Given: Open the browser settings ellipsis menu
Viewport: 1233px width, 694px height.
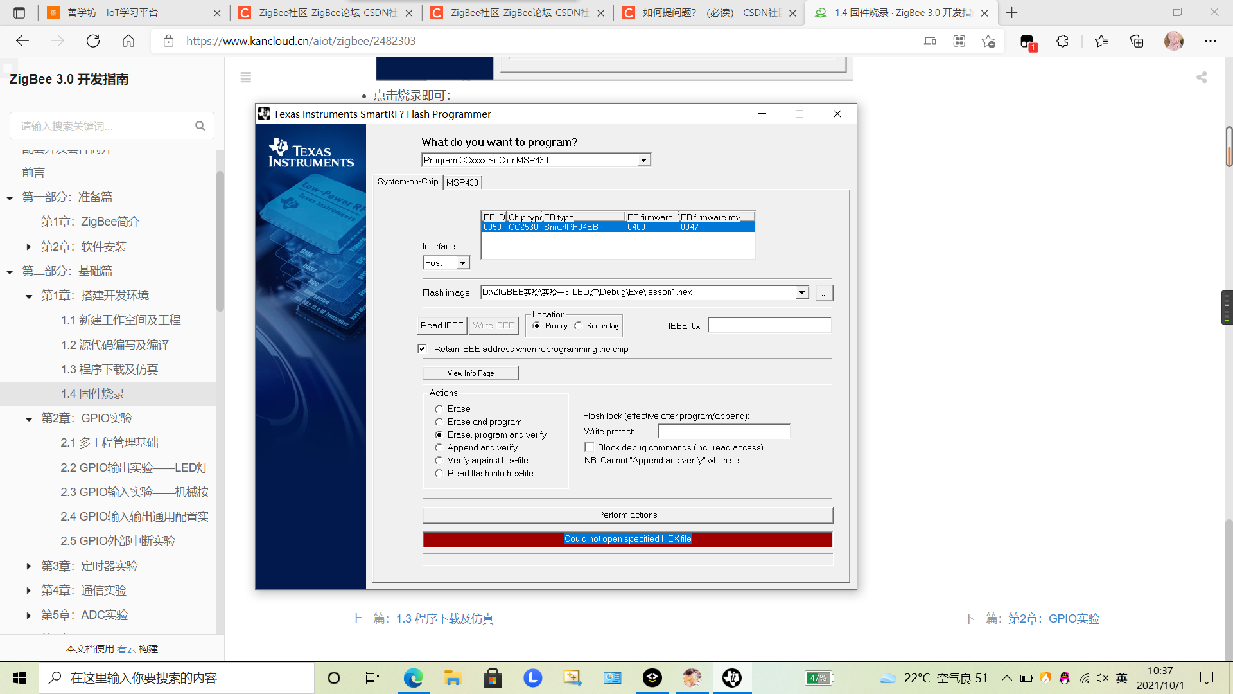Looking at the screenshot, I should (x=1211, y=41).
